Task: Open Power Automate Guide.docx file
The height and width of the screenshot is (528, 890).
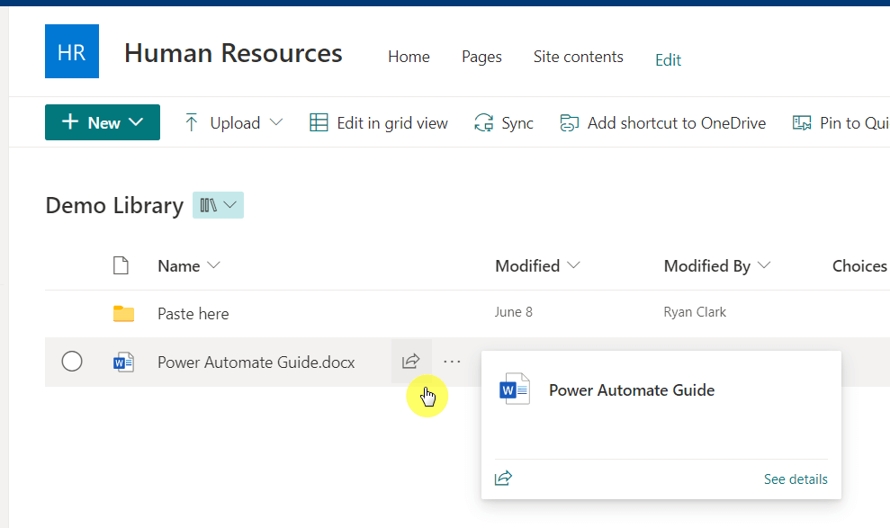Action: point(256,362)
